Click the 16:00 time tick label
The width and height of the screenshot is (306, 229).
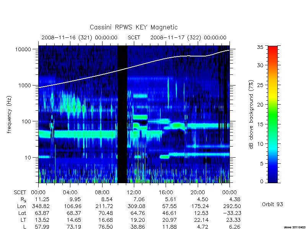166,193
